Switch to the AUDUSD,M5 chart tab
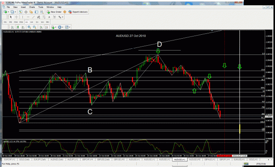The height and width of the screenshot is (167, 275). coord(194,160)
